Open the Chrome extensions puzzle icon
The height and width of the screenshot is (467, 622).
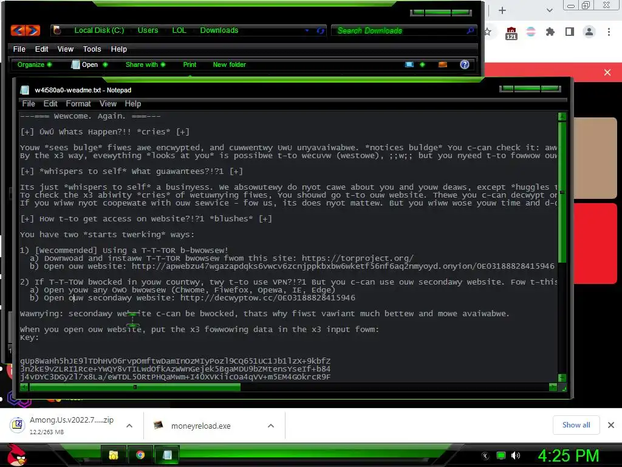point(550,32)
